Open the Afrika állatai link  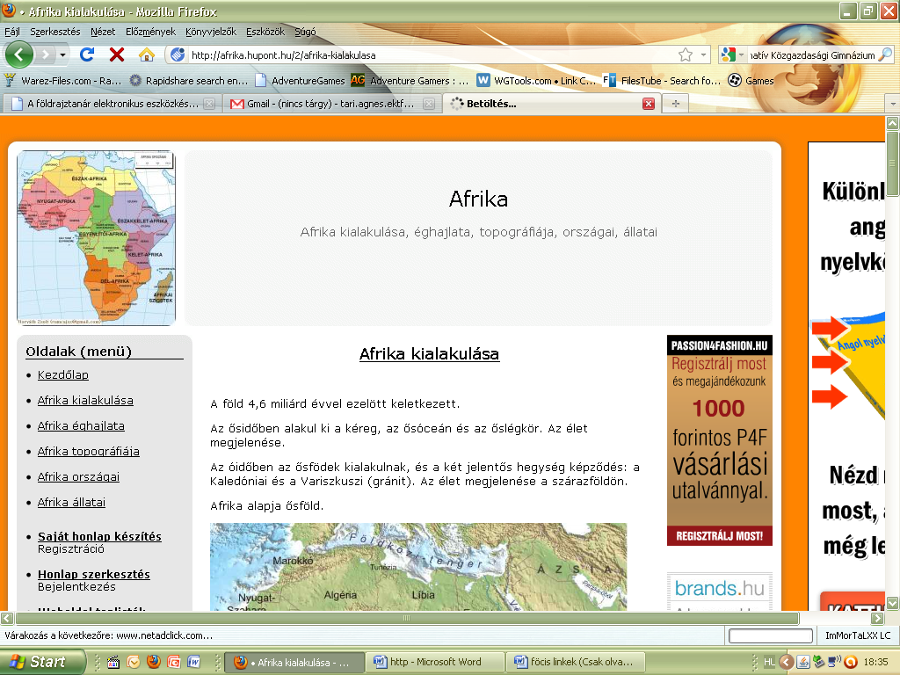[x=71, y=502]
